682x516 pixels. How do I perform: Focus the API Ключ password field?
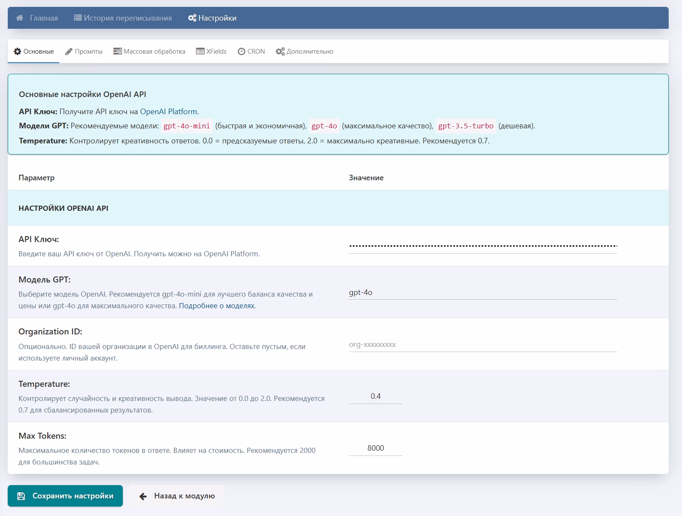click(x=482, y=246)
